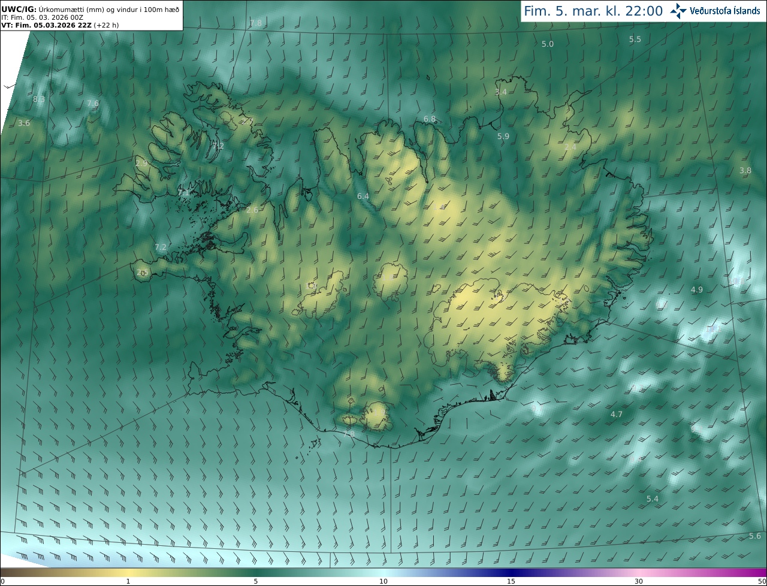The image size is (767, 586).
Task: Click the 'IT: Fim. 05. 03. 2026 00Z' line
Action: [x=42, y=17]
